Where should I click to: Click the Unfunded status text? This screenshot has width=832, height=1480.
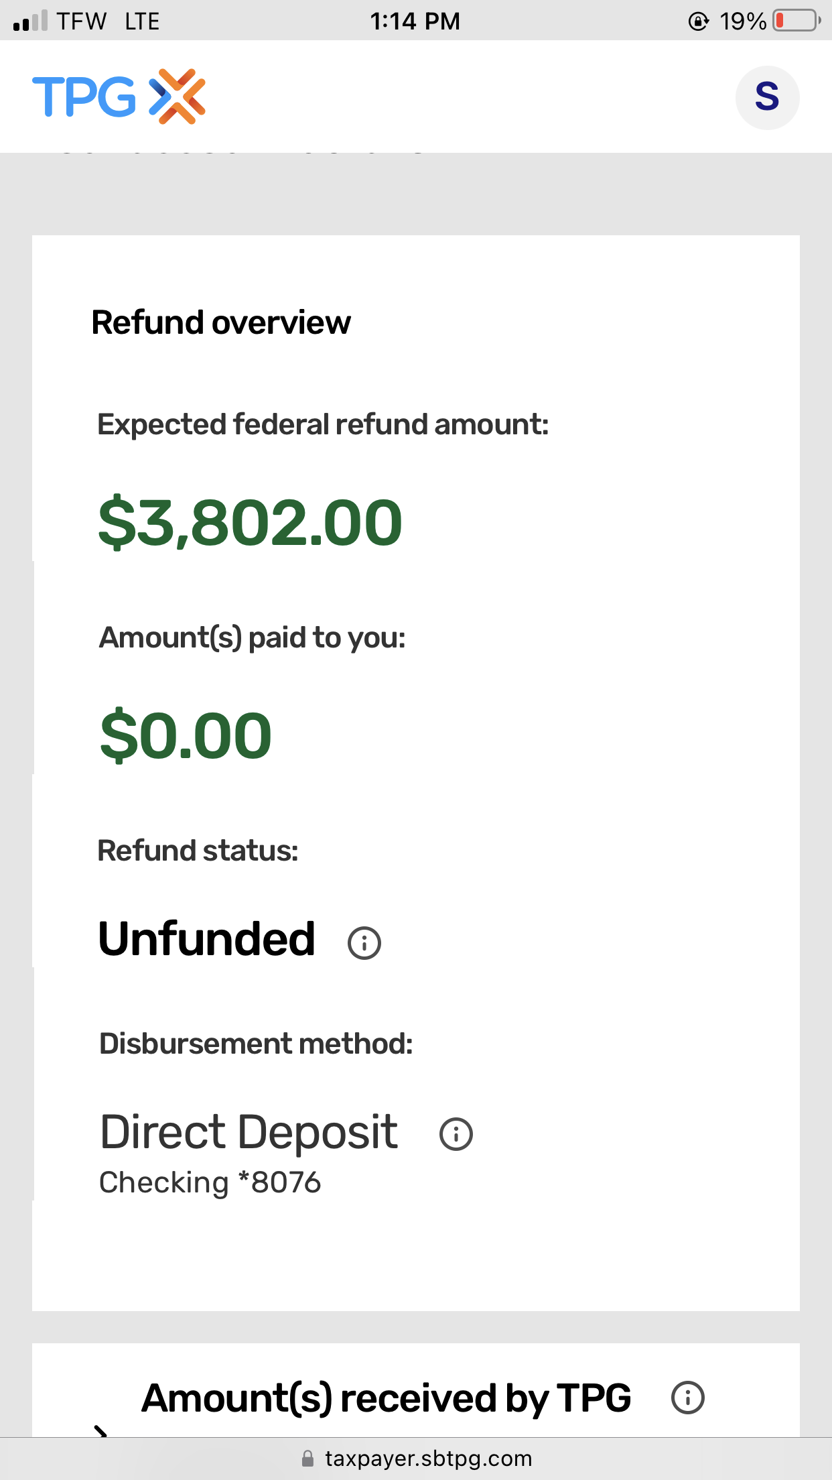pyautogui.click(x=207, y=938)
